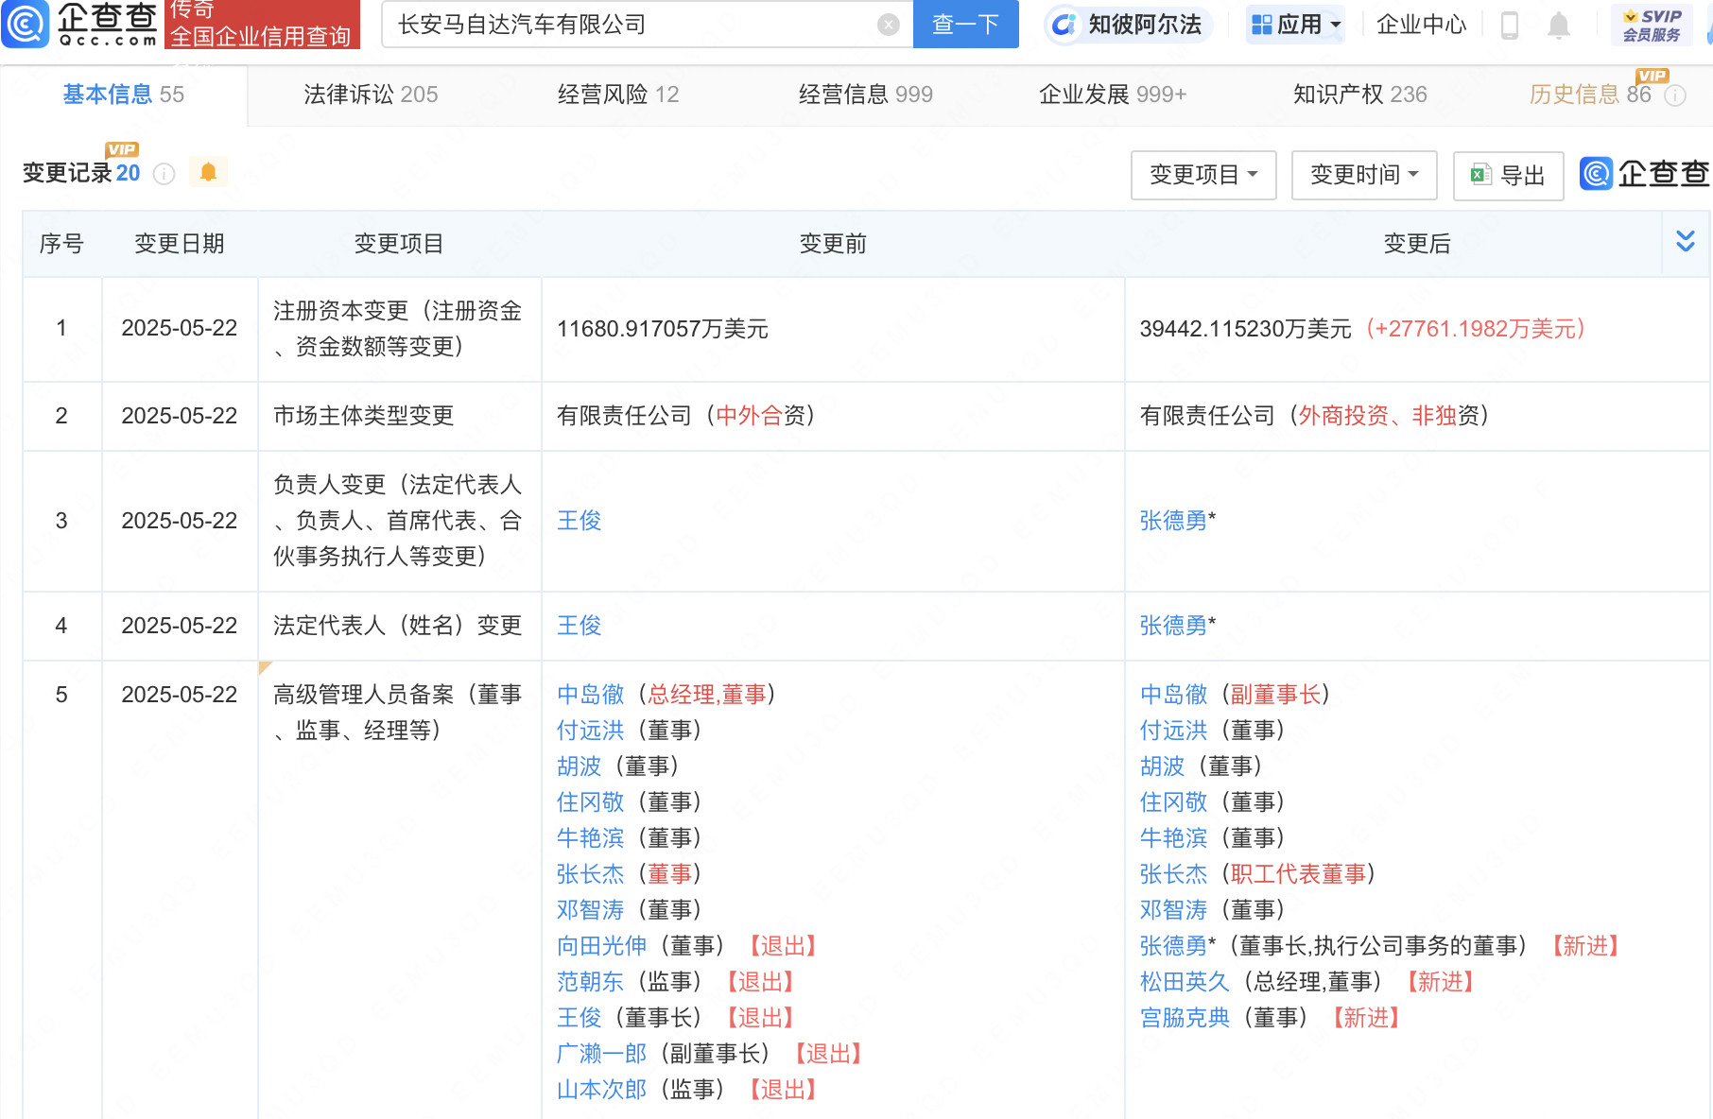Open 王俊 link in row 3

coord(580,521)
